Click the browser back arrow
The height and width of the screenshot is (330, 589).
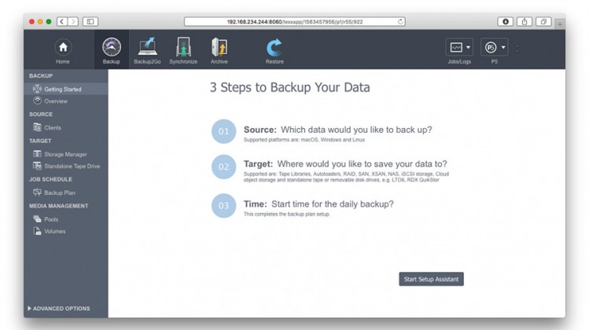click(x=62, y=21)
